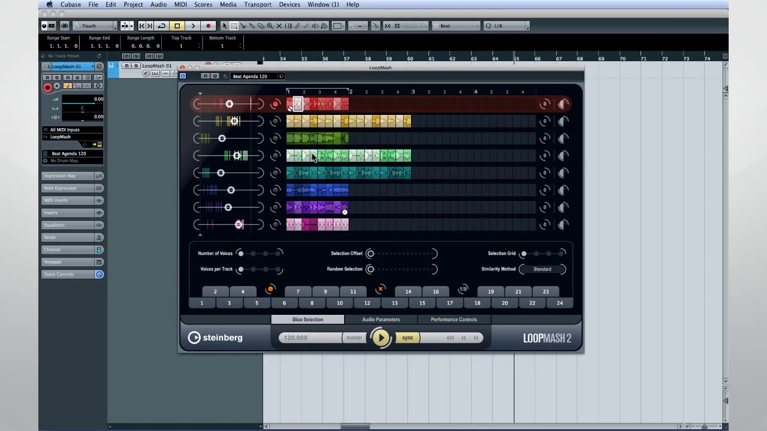The width and height of the screenshot is (767, 431).
Task: Click the global Write all tracks button
Action: [158, 56]
